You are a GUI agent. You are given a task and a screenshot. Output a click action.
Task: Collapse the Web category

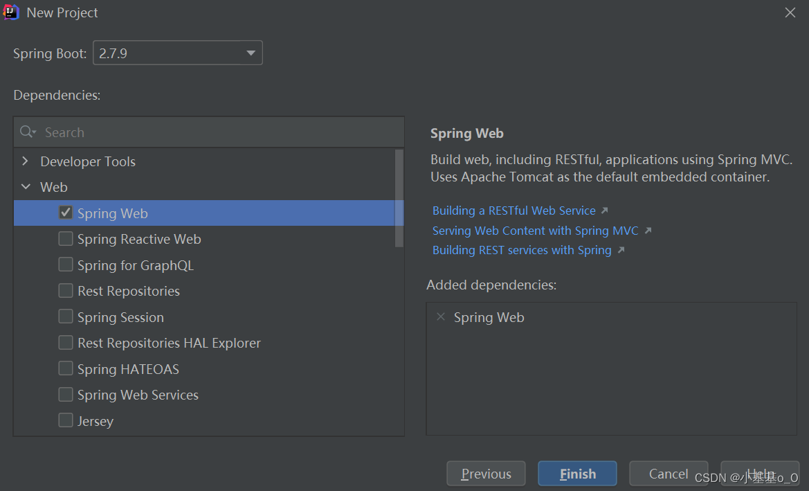click(26, 187)
